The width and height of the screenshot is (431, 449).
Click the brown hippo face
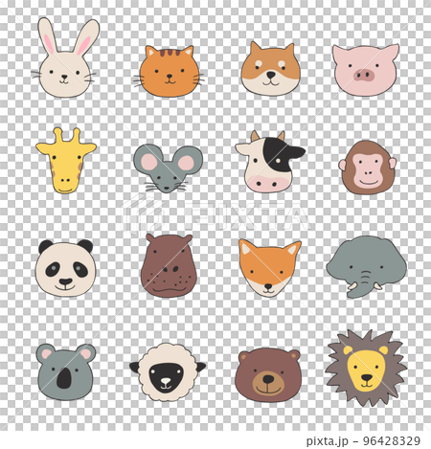pos(169,265)
